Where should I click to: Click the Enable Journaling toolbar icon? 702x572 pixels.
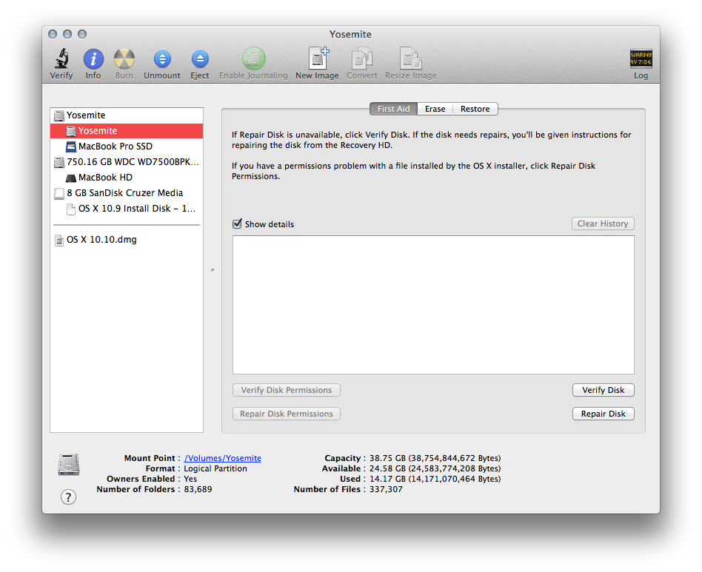click(253, 58)
